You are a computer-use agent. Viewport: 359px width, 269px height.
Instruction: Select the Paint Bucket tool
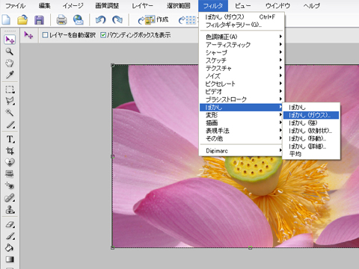tap(10, 247)
